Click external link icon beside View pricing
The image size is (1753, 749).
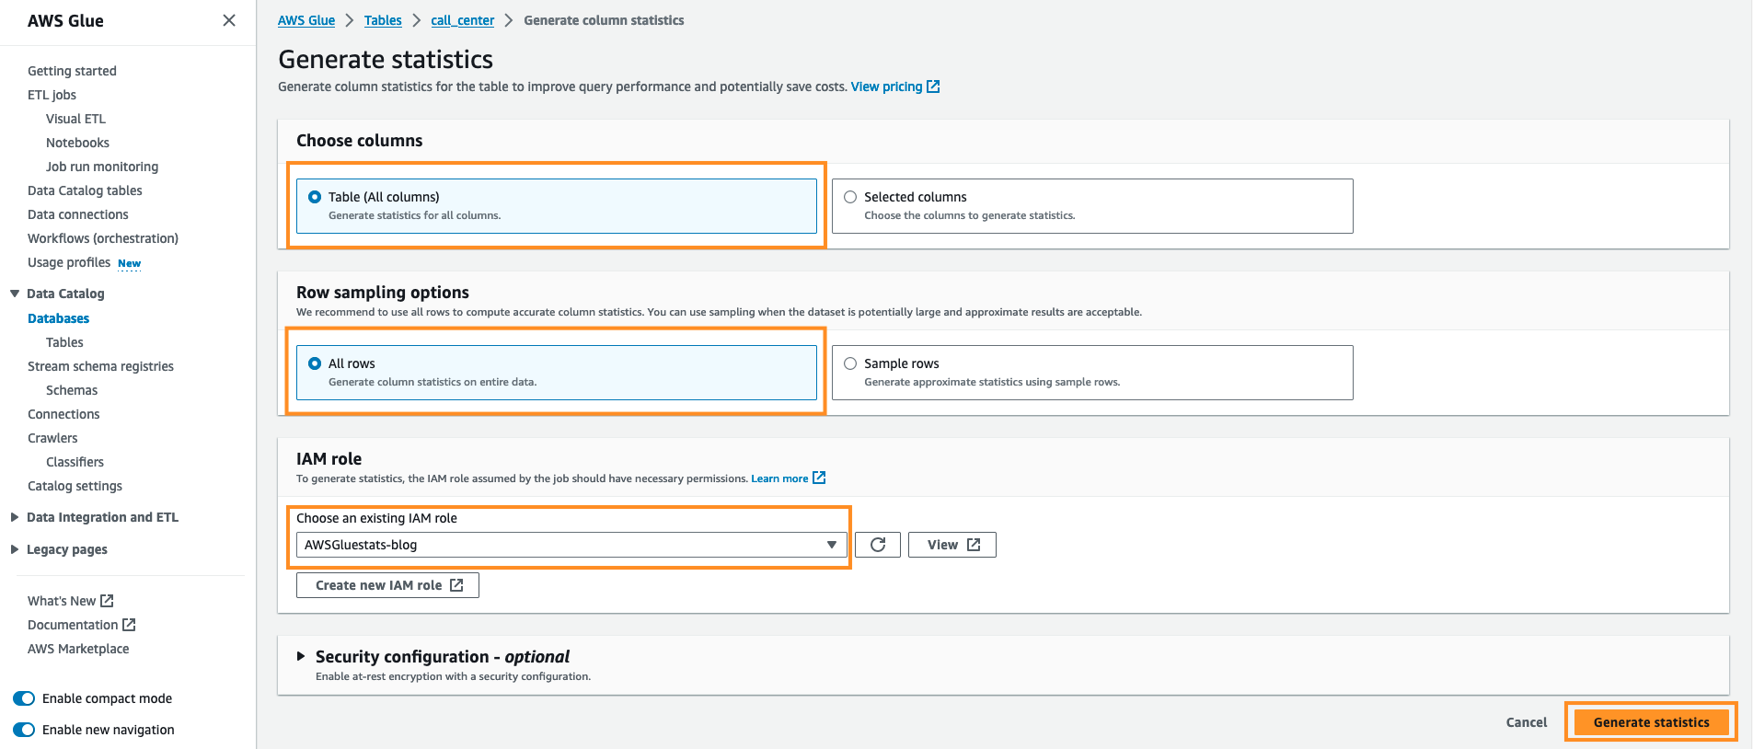click(933, 86)
